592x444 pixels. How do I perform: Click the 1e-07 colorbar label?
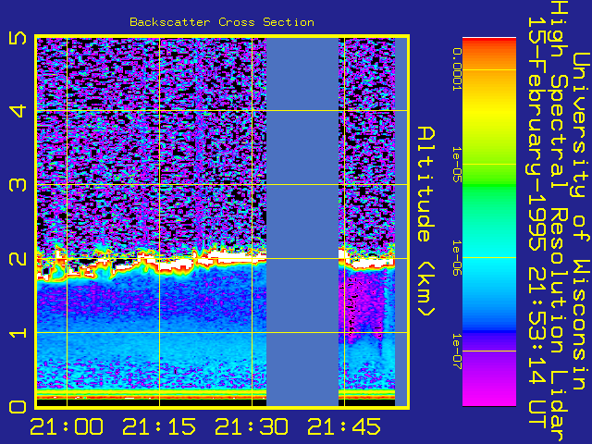tap(457, 351)
